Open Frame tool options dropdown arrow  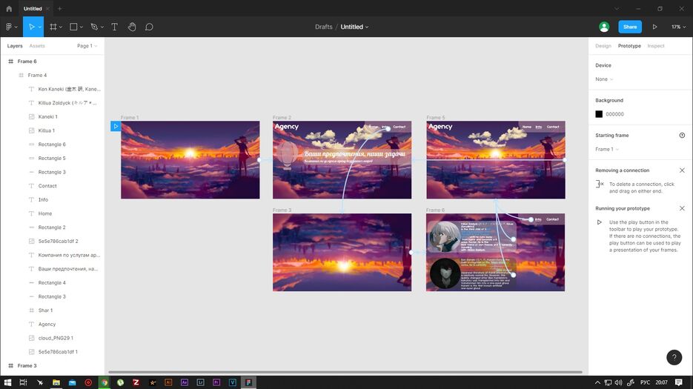[x=61, y=27]
